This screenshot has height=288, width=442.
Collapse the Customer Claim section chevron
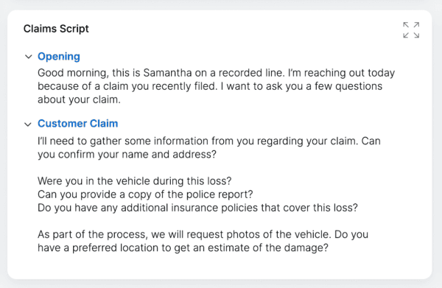[28, 124]
